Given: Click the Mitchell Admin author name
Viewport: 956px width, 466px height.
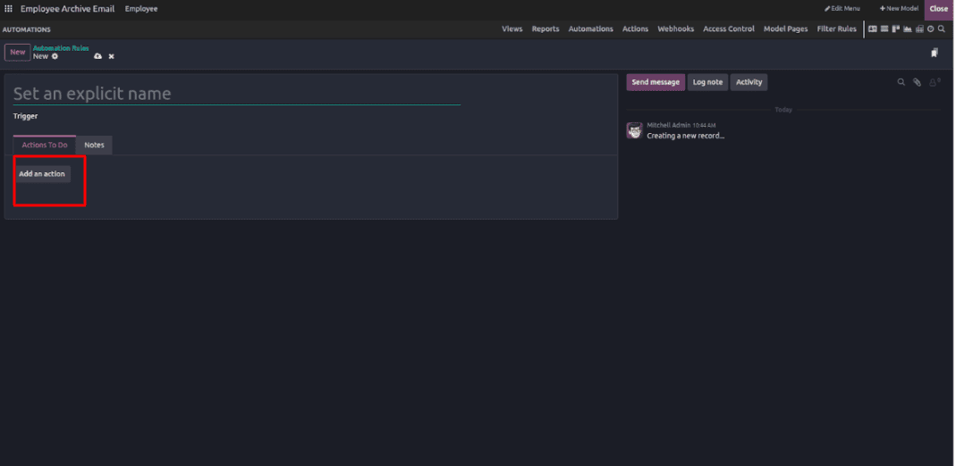Looking at the screenshot, I should pos(668,125).
